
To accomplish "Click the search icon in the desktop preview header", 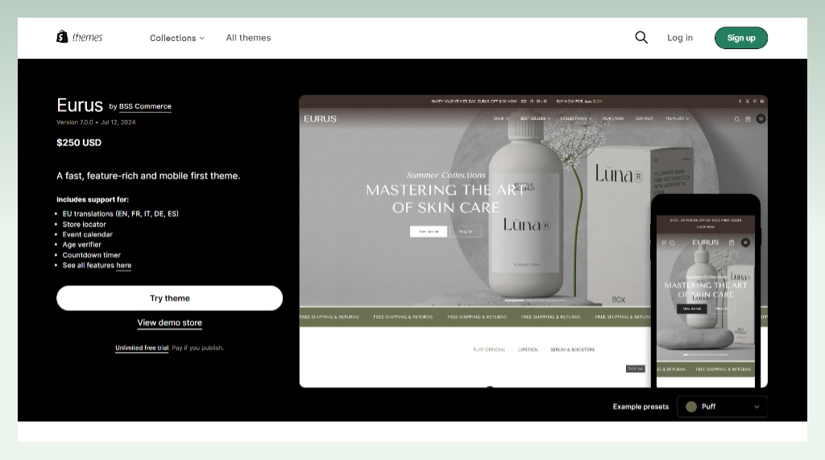I will coord(736,119).
